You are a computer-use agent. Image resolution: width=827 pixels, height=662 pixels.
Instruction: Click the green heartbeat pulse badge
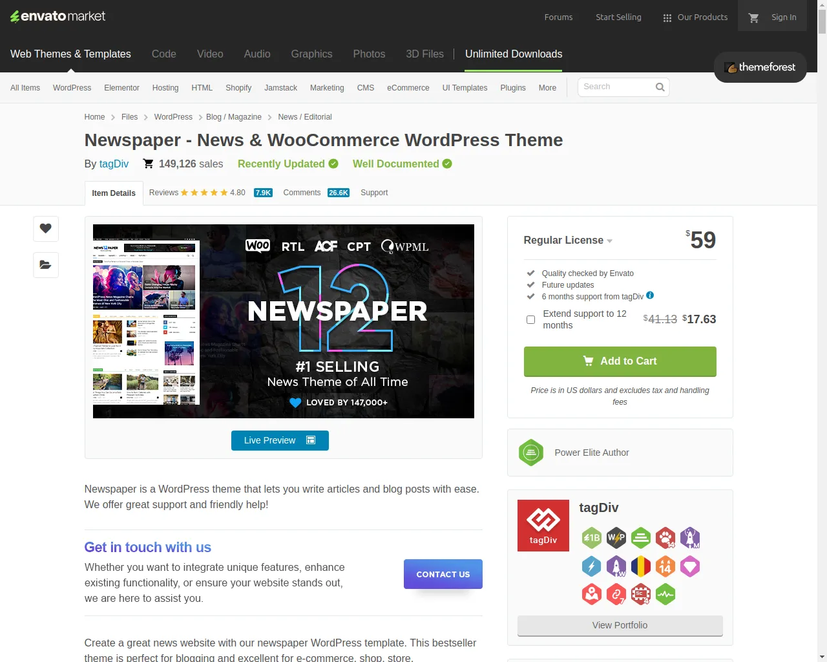(665, 594)
